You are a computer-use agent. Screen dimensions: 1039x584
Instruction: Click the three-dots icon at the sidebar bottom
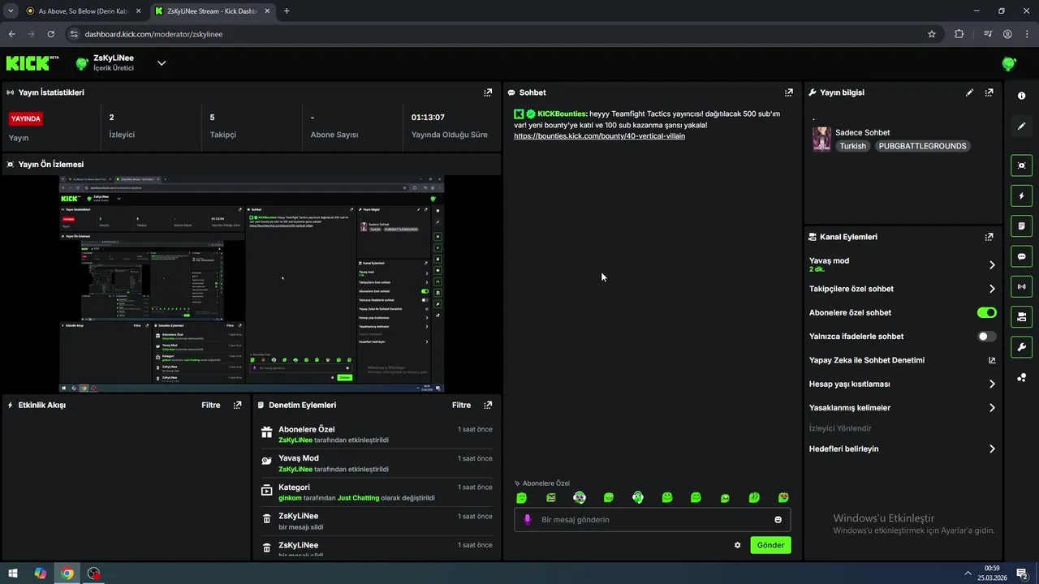(x=1021, y=377)
